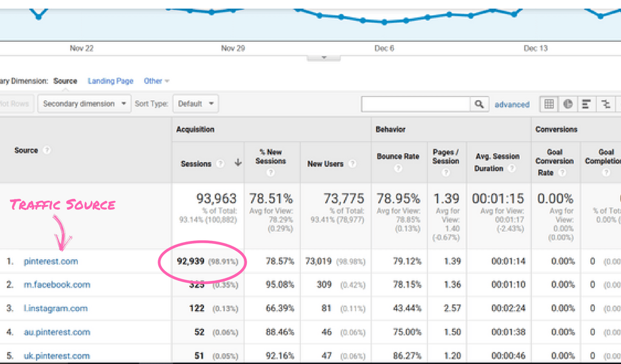
Task: Click the total sessions value 93,963
Action: tap(217, 198)
